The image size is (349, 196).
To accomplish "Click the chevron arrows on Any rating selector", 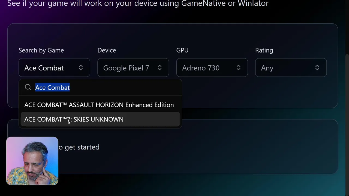I will [317, 68].
